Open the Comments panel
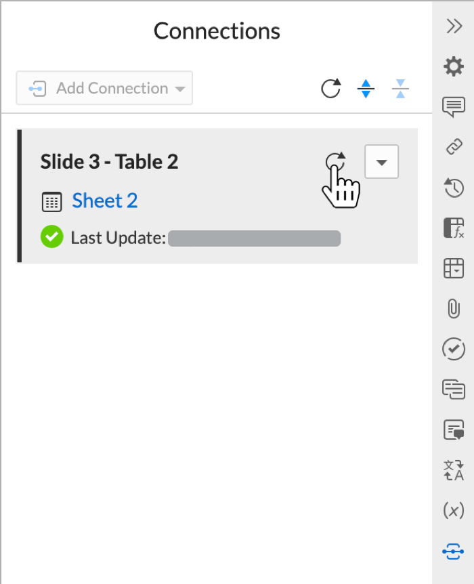Screen dimensions: 474x584 coord(453,106)
